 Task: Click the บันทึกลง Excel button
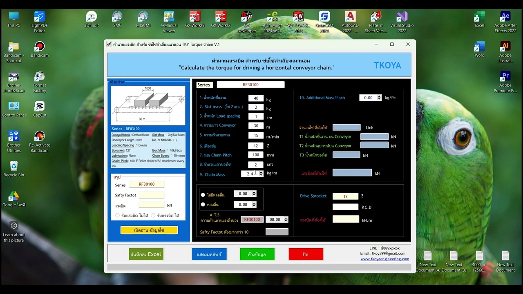pos(146,254)
